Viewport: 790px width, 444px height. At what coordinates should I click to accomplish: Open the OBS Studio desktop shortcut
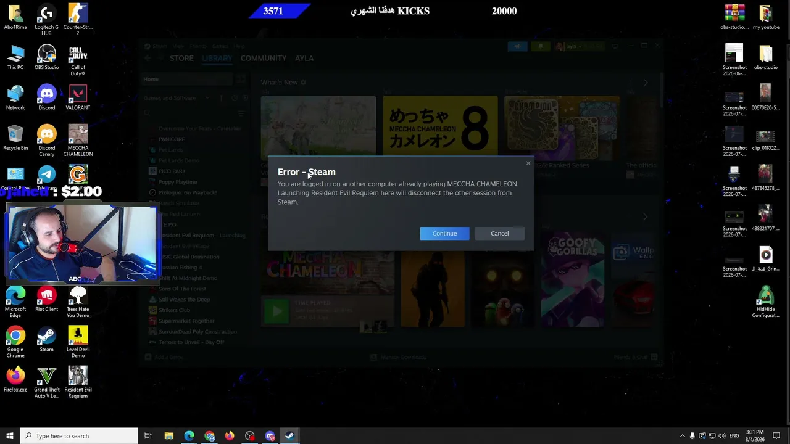(x=46, y=57)
